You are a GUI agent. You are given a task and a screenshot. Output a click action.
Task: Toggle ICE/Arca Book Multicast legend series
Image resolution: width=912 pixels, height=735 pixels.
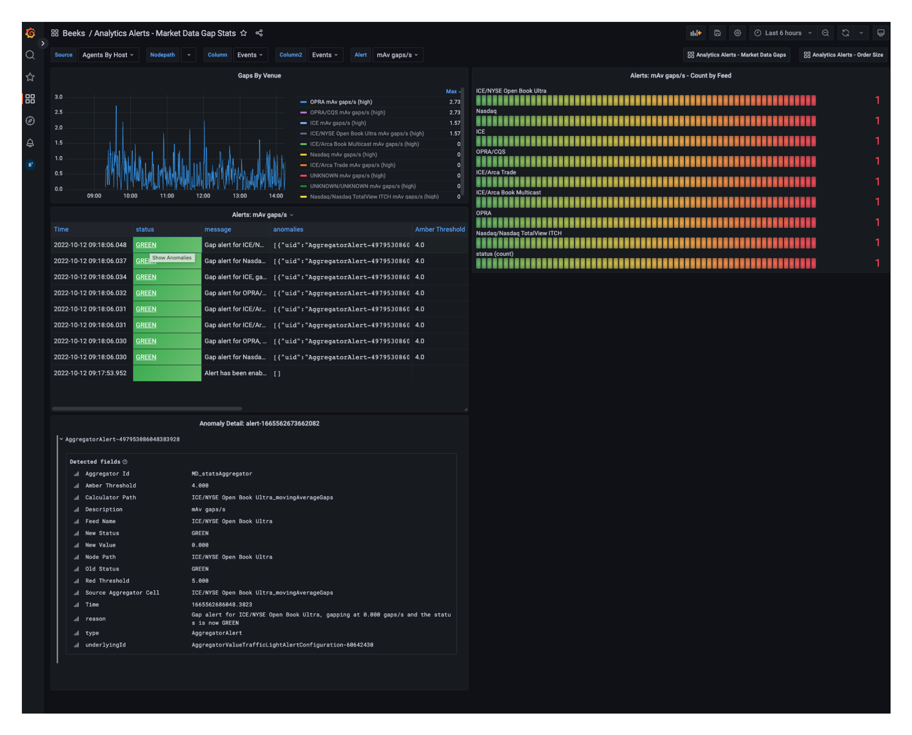coord(364,144)
